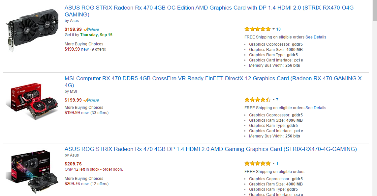Screen dimensions: 377x196
Task: Click the $199.99 price of ASUS OC Edition
Action: [x=73, y=29]
